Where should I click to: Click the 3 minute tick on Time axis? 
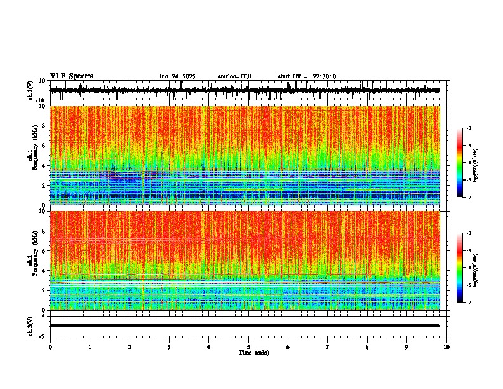tap(169, 347)
